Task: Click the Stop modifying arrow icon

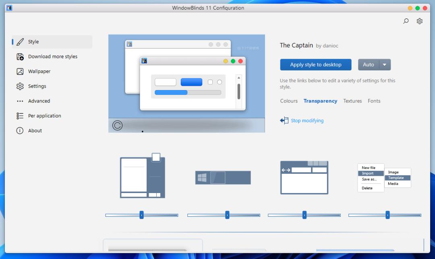Action: click(x=284, y=121)
